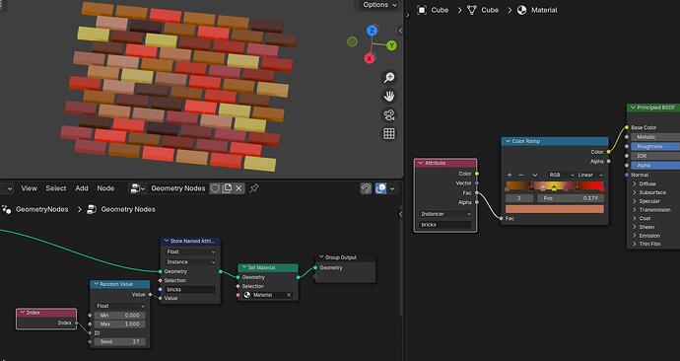
Task: Collapse the Principled BSDF node
Action: [633, 108]
